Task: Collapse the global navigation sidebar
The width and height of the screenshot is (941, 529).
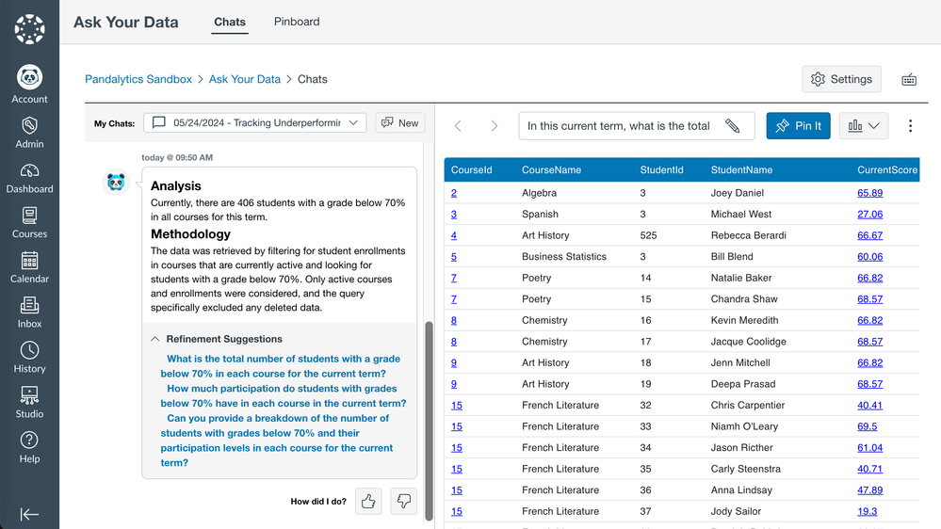Action: 29,514
